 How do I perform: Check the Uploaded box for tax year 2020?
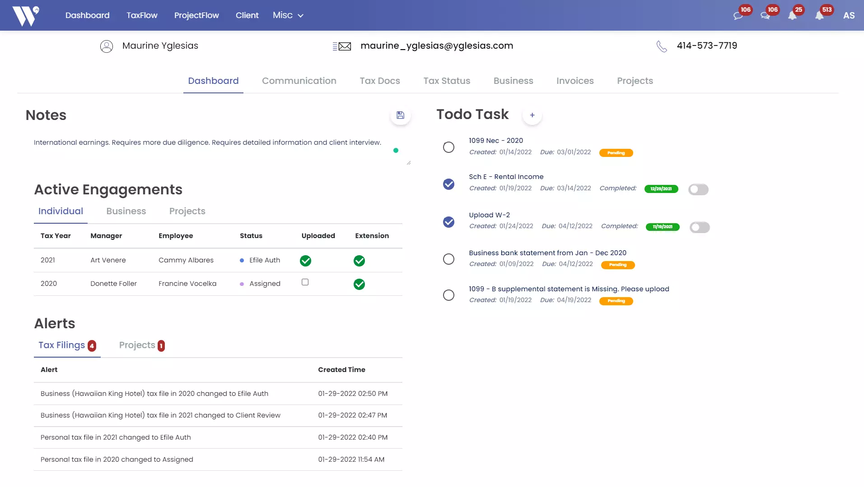pyautogui.click(x=305, y=282)
